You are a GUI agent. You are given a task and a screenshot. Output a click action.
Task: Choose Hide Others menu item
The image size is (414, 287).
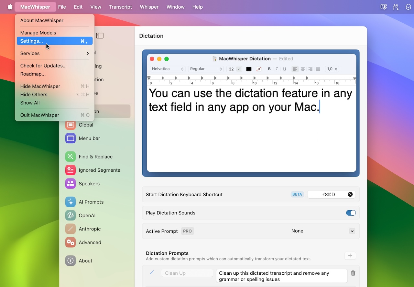point(55,95)
